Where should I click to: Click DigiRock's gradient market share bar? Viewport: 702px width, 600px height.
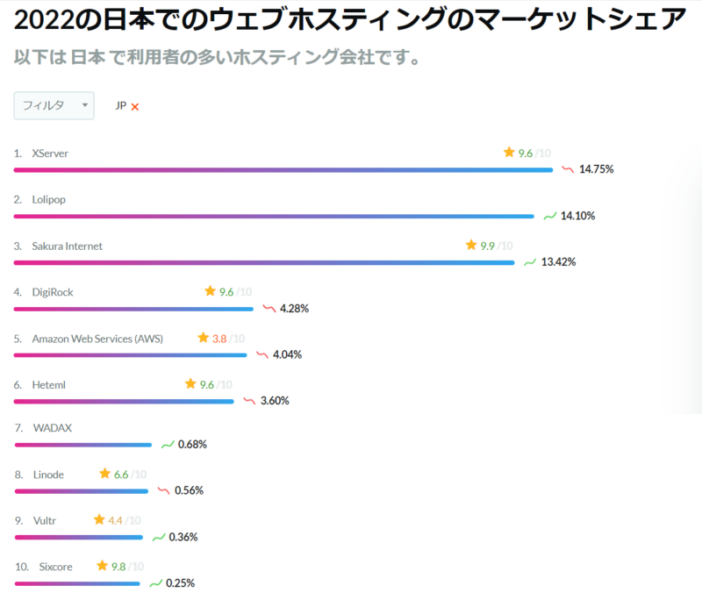coord(132,307)
